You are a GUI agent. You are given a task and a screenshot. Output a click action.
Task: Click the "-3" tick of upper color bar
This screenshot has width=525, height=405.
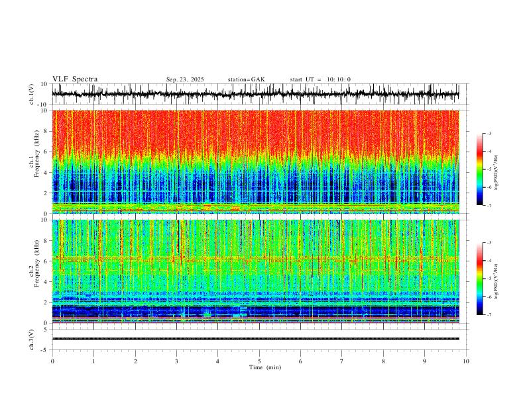pyautogui.click(x=489, y=133)
